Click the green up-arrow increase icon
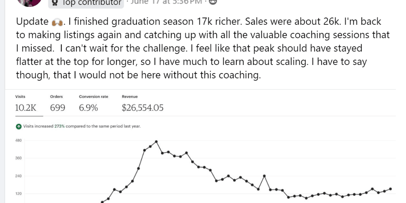 19,126
